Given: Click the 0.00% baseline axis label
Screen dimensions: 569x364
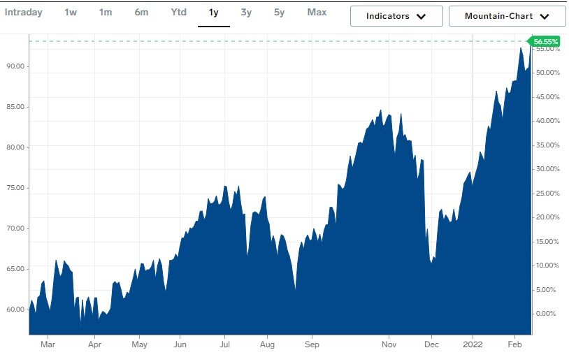Looking at the screenshot, I should [547, 314].
